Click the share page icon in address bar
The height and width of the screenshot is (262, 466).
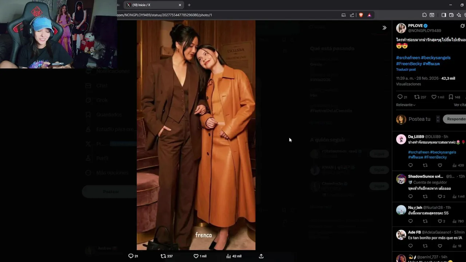pyautogui.click(x=352, y=15)
